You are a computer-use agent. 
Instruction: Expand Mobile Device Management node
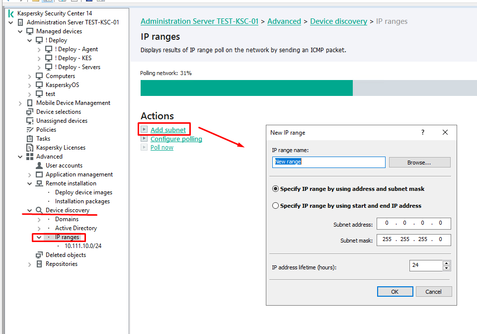click(x=20, y=103)
